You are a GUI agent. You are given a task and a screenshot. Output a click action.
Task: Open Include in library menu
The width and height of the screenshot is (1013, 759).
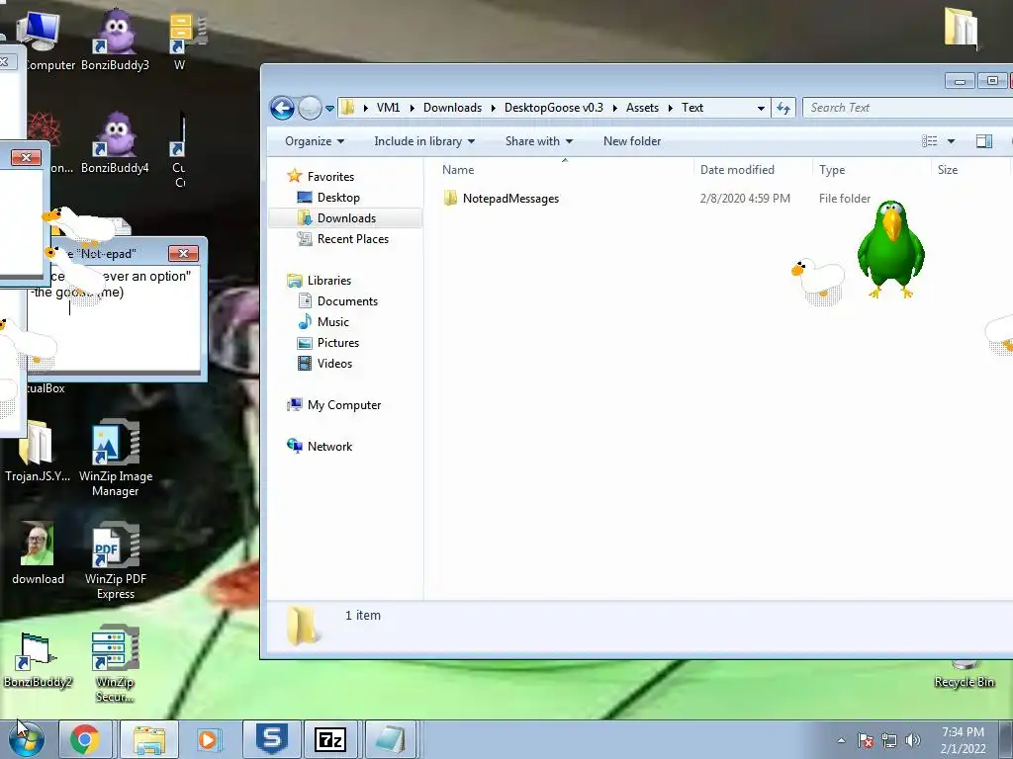pos(424,141)
